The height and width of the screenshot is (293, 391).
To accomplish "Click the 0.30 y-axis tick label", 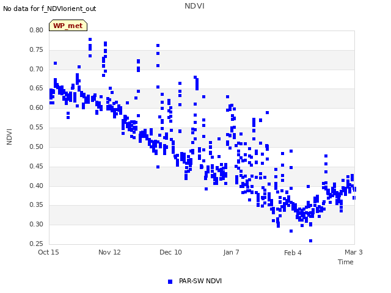I will pos(37,224).
